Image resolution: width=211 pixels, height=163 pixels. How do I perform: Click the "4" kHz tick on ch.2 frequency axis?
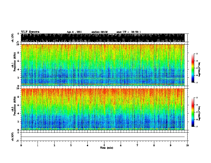click(19, 113)
